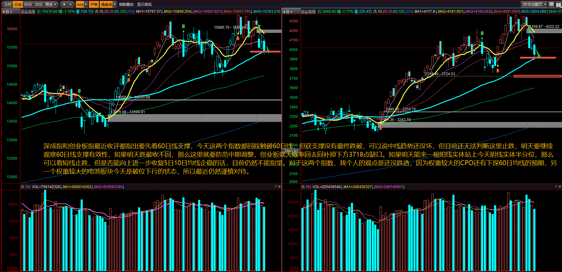Image resolution: width=562 pixels, height=272 pixels.
Task: Click the 2941.91 price marker tag
Action: point(291,151)
